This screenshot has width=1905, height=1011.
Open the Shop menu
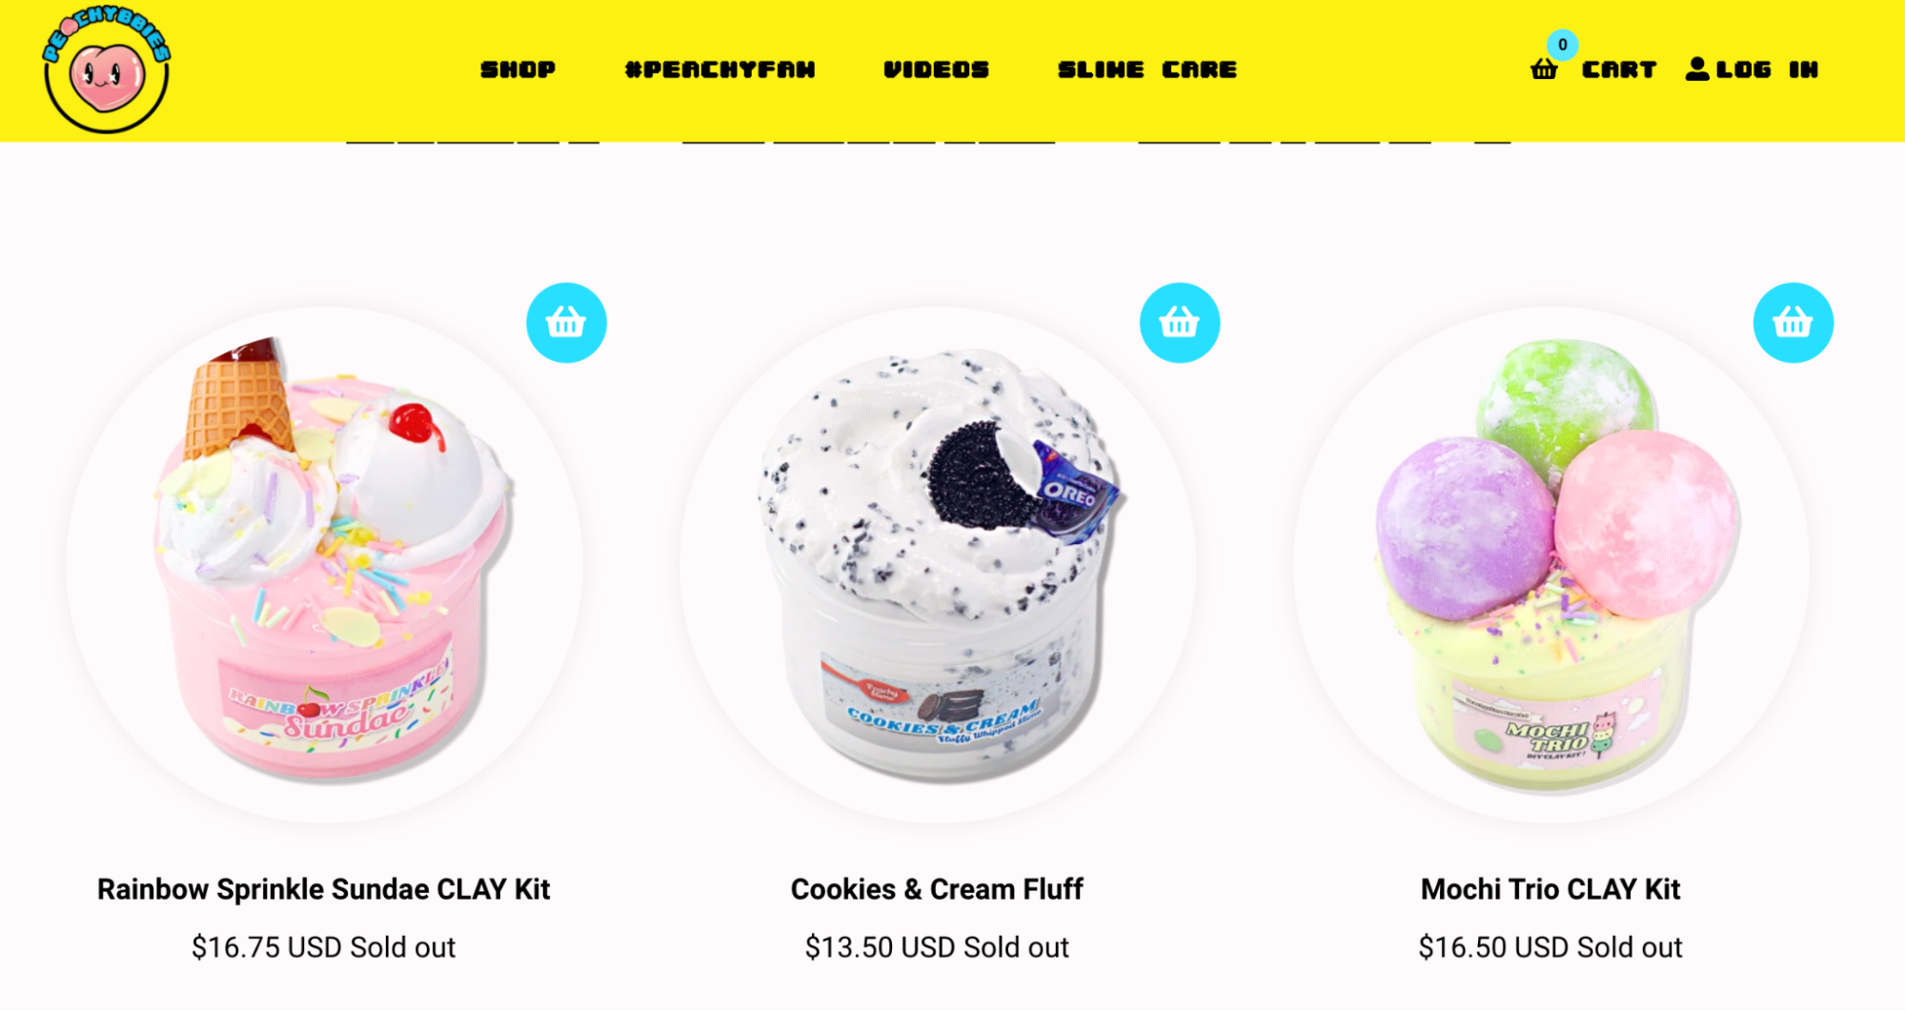517,70
